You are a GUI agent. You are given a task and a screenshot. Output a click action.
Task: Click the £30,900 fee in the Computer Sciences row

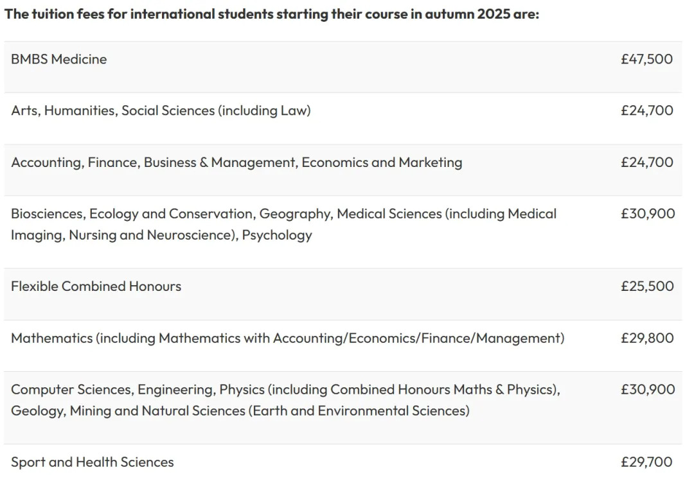click(647, 389)
